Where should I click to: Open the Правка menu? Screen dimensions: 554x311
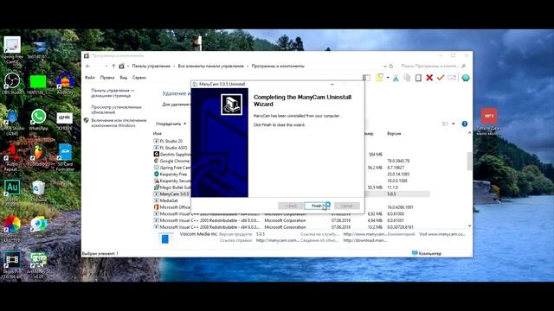click(x=107, y=78)
